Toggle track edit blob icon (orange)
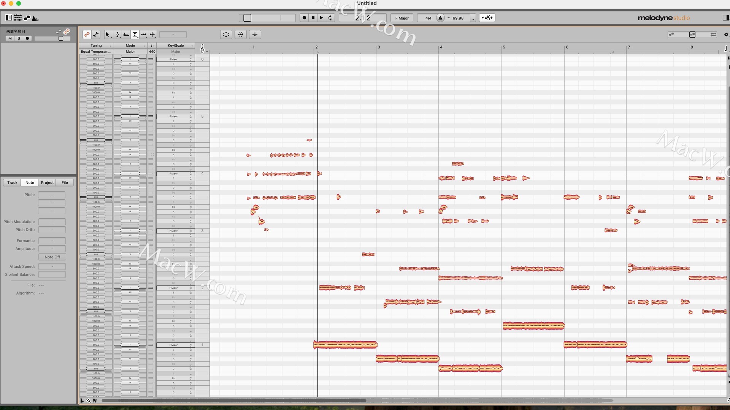The width and height of the screenshot is (730, 410). click(67, 31)
